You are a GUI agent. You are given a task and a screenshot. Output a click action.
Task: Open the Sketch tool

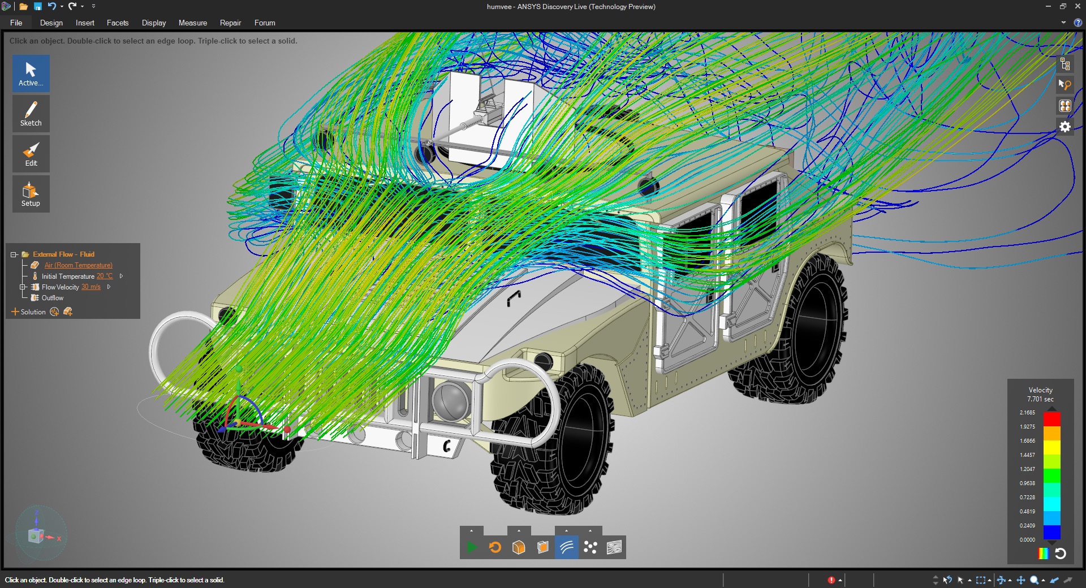tap(31, 114)
